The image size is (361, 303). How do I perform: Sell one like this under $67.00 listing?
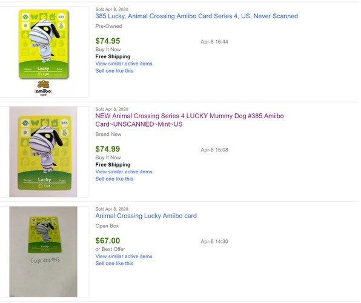(114, 264)
